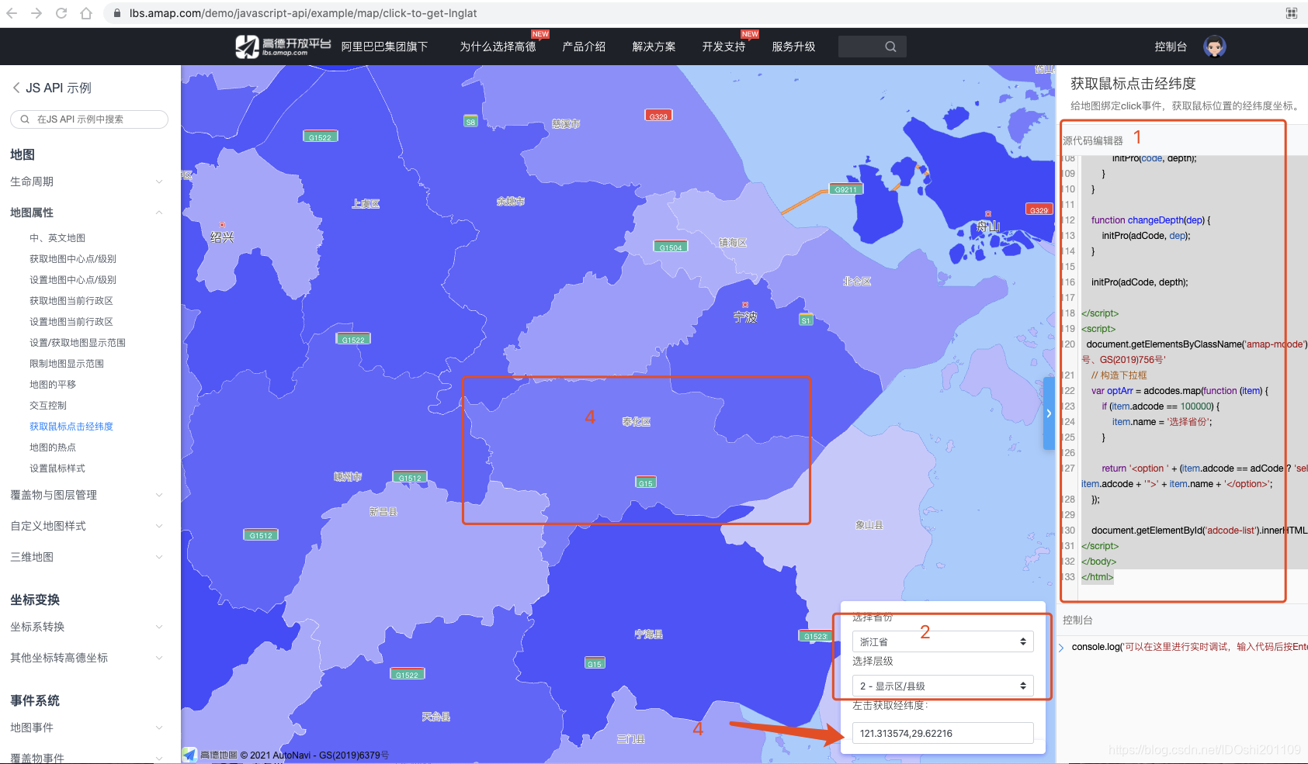The width and height of the screenshot is (1308, 764).
Task: Open 限制地图显示范围 example
Action: [x=67, y=364]
